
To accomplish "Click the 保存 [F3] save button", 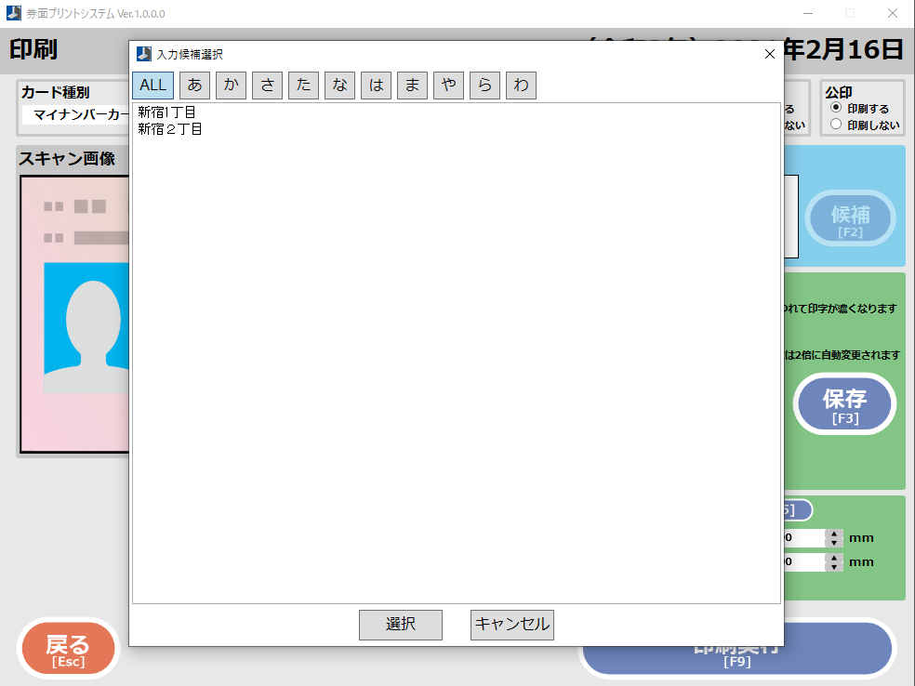I will point(844,404).
